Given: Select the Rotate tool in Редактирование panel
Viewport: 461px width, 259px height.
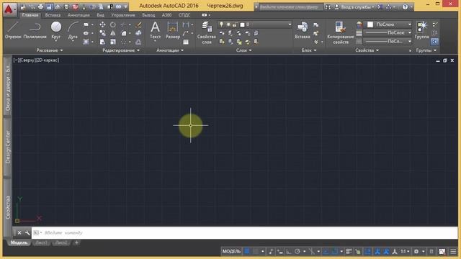Looking at the screenshot, I should pyautogui.click(x=113, y=24).
